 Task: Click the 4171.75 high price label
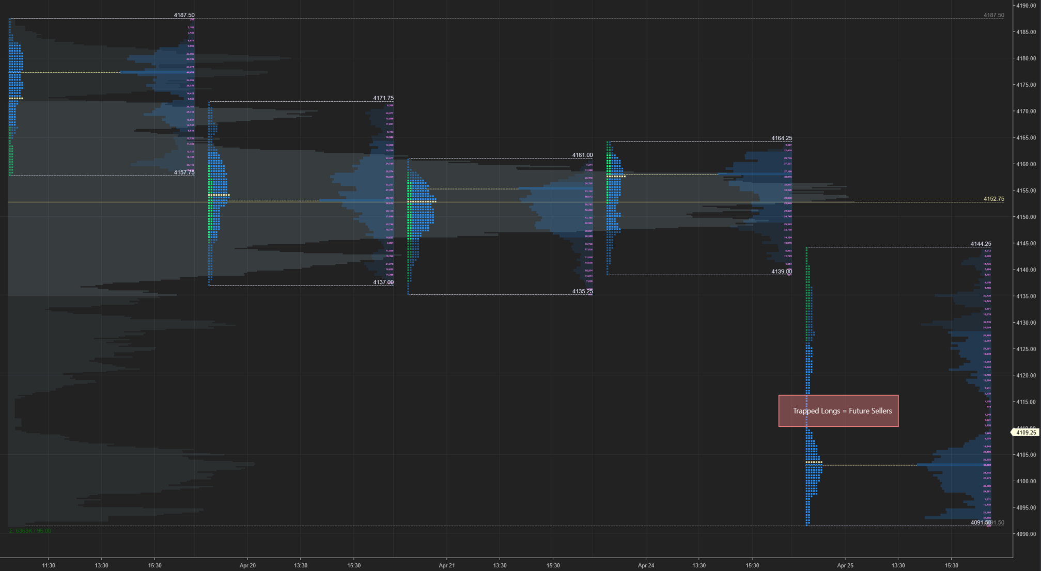[x=383, y=98]
